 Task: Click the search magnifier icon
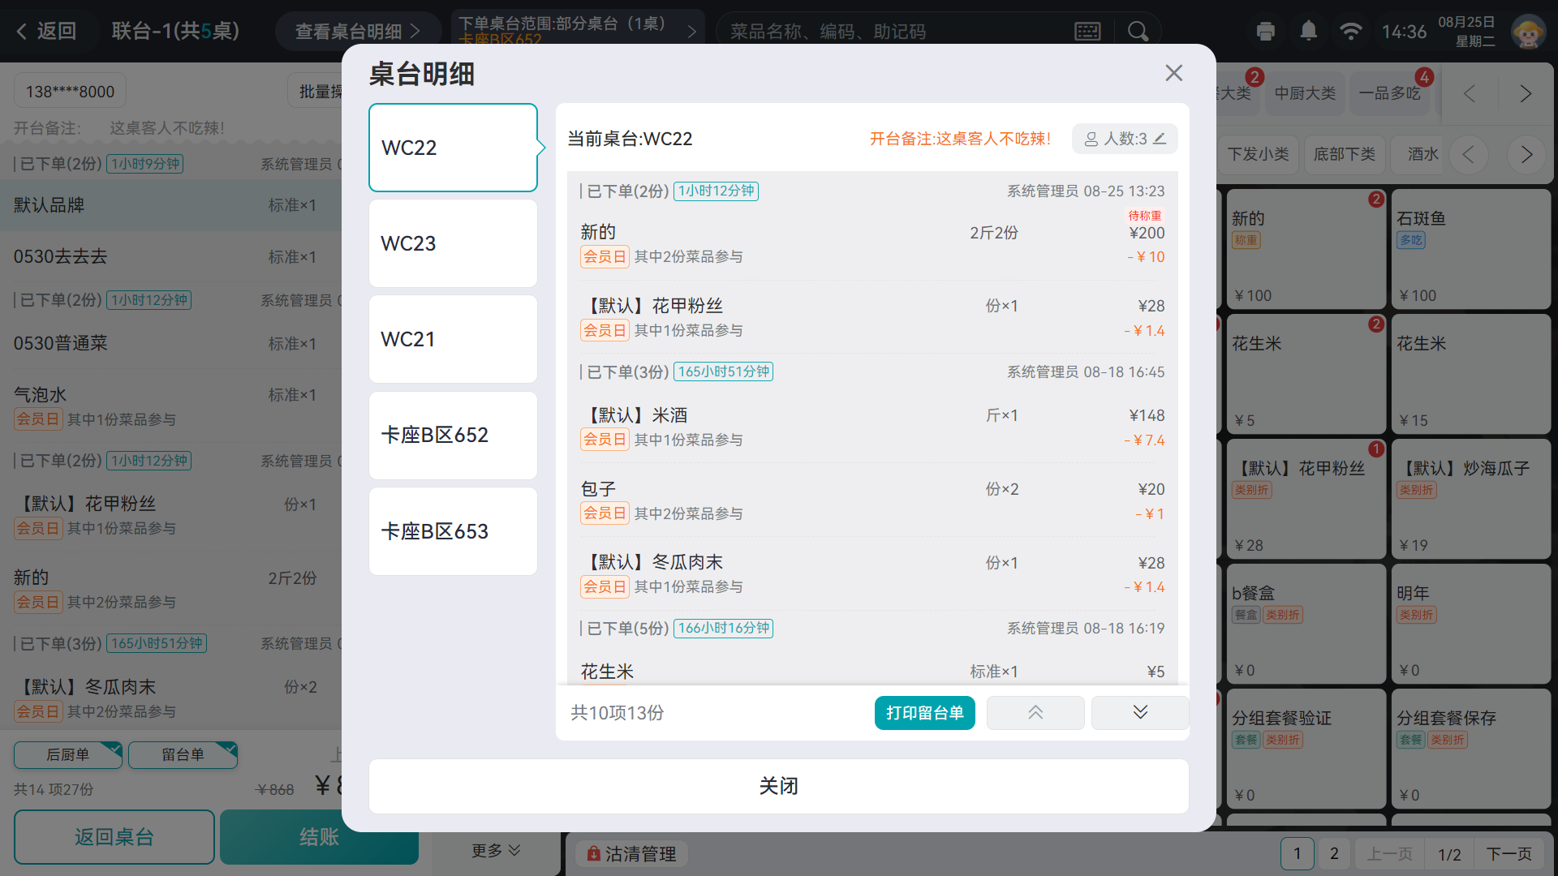pos(1138,32)
